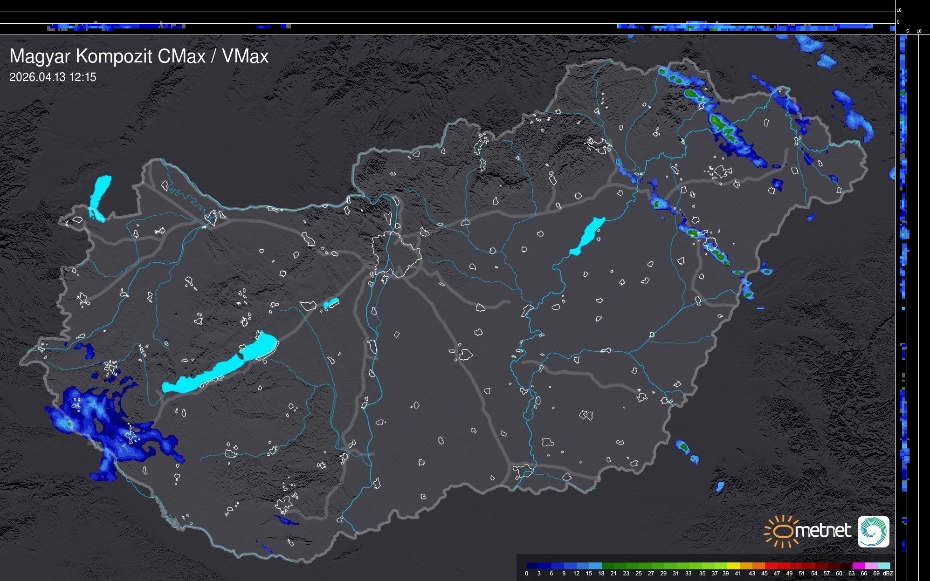
Task: Click the bright red 45 dBZ swatch
Action: click(x=771, y=566)
